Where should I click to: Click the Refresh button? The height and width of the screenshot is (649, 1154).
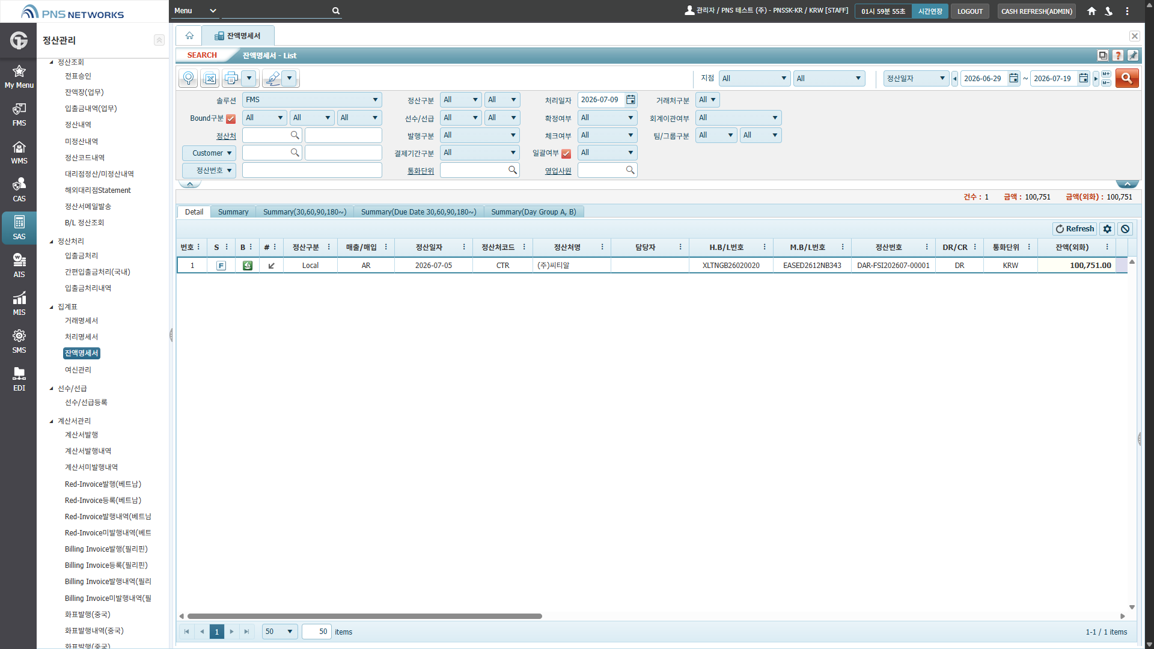pos(1075,229)
